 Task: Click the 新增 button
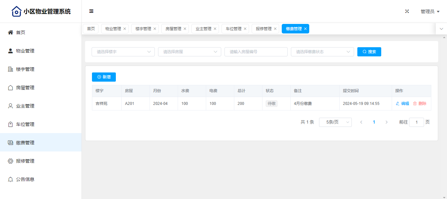pos(104,77)
